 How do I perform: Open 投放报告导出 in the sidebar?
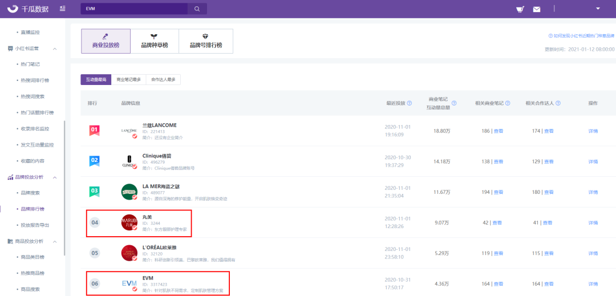tap(35, 225)
